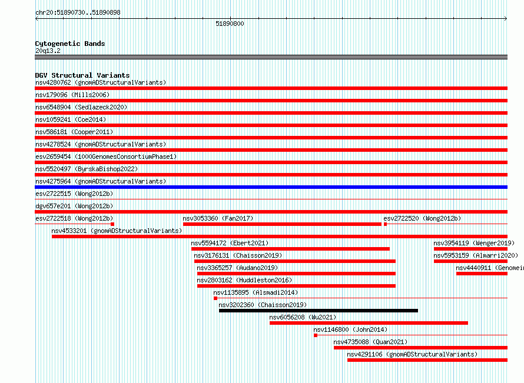Viewport: 524px width, 383px height.
Task: Click small red square marker of nsv1146800
Action: tap(316, 335)
